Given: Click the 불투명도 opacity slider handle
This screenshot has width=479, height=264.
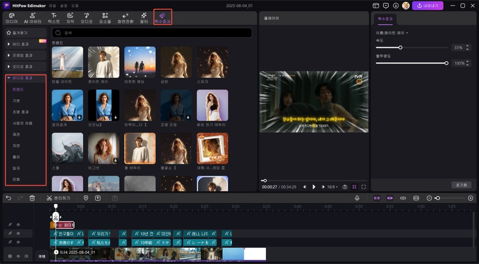Looking at the screenshot, I should (446, 63).
